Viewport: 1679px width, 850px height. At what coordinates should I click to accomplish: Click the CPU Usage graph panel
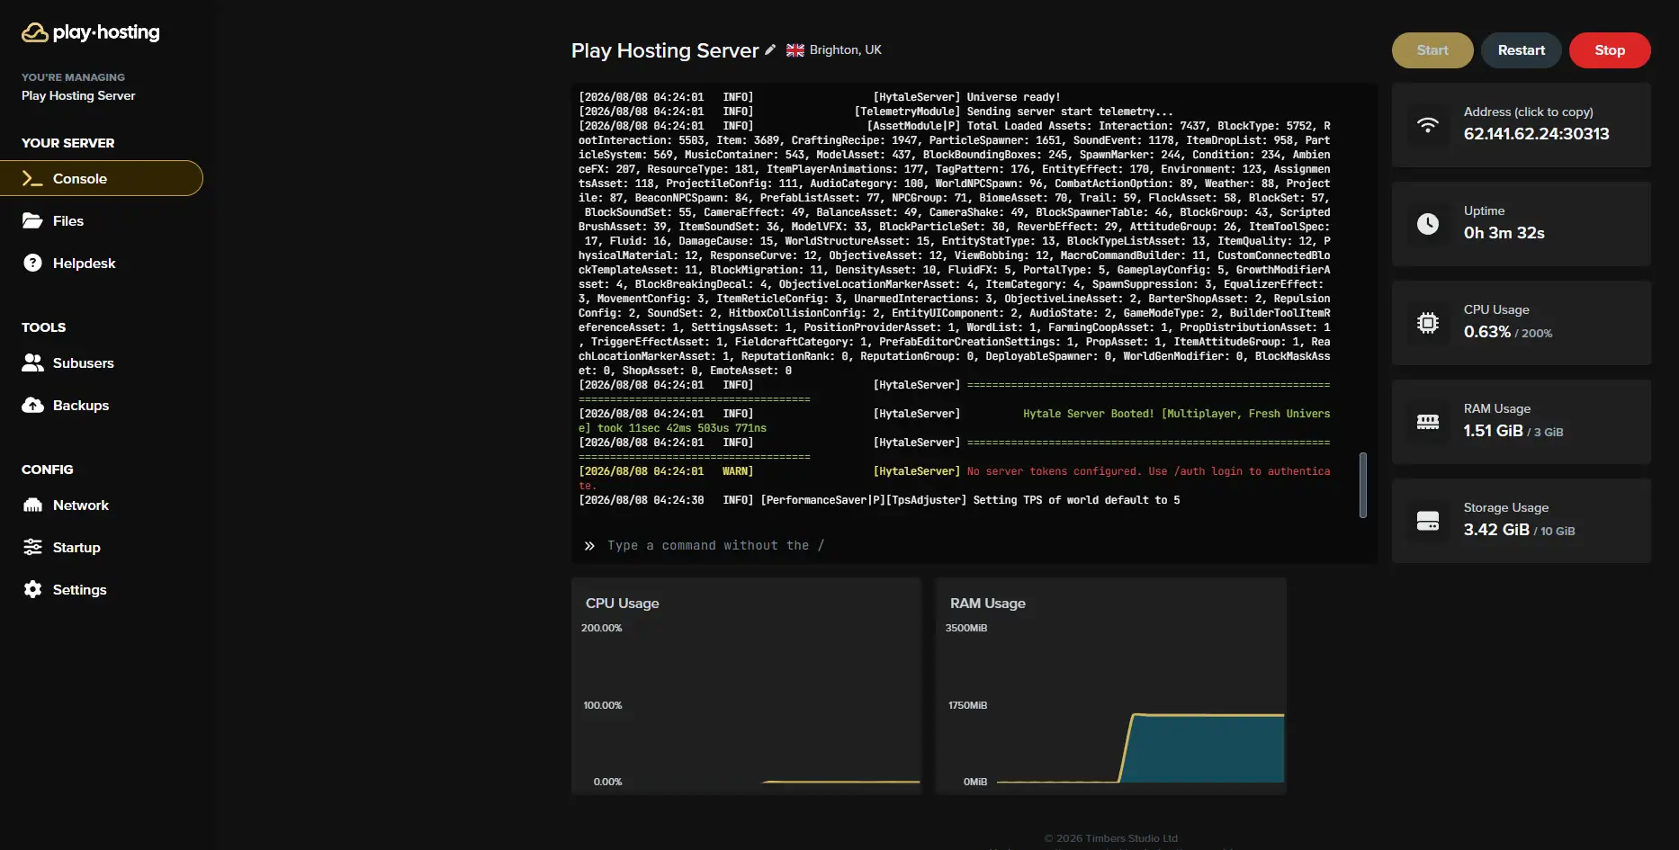[746, 686]
